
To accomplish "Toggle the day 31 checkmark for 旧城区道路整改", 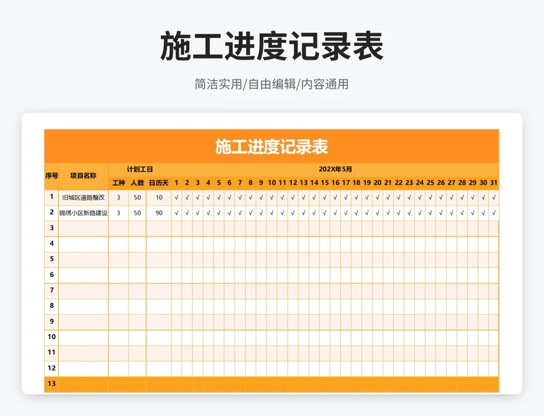I will (x=494, y=197).
